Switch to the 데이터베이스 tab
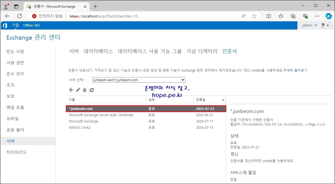This screenshot has width=335, height=184. (98, 51)
